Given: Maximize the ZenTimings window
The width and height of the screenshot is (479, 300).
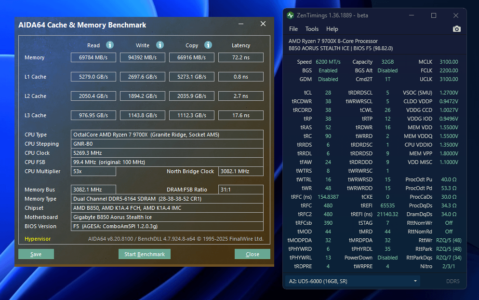Looking at the screenshot, I should click(x=433, y=15).
